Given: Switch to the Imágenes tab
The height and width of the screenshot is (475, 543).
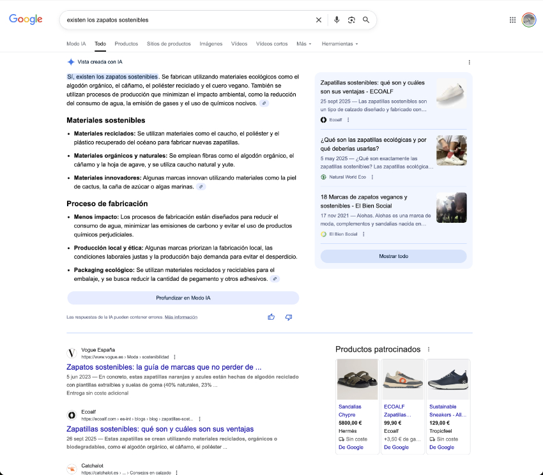Looking at the screenshot, I should click(211, 44).
